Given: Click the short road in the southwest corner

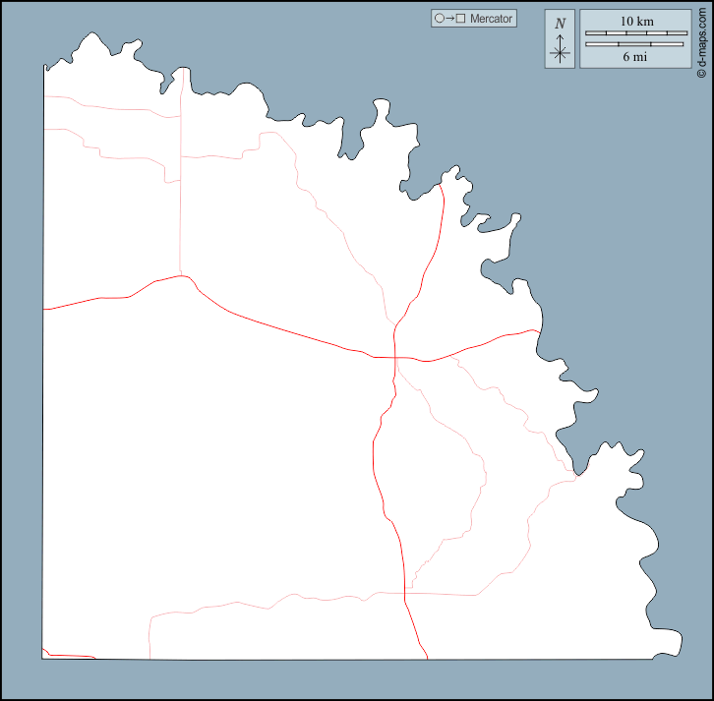Looking at the screenshot, I should point(67,656).
